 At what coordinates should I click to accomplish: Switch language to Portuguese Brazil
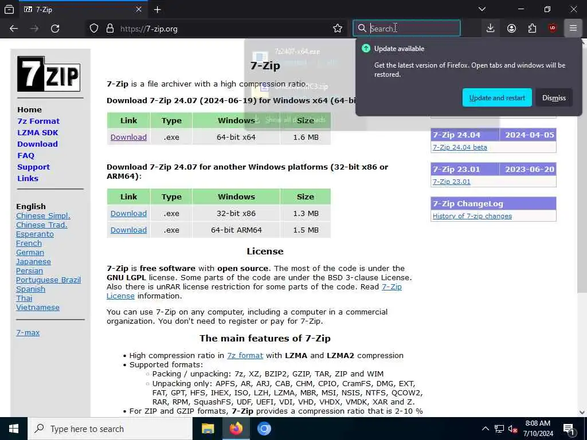[x=48, y=280]
